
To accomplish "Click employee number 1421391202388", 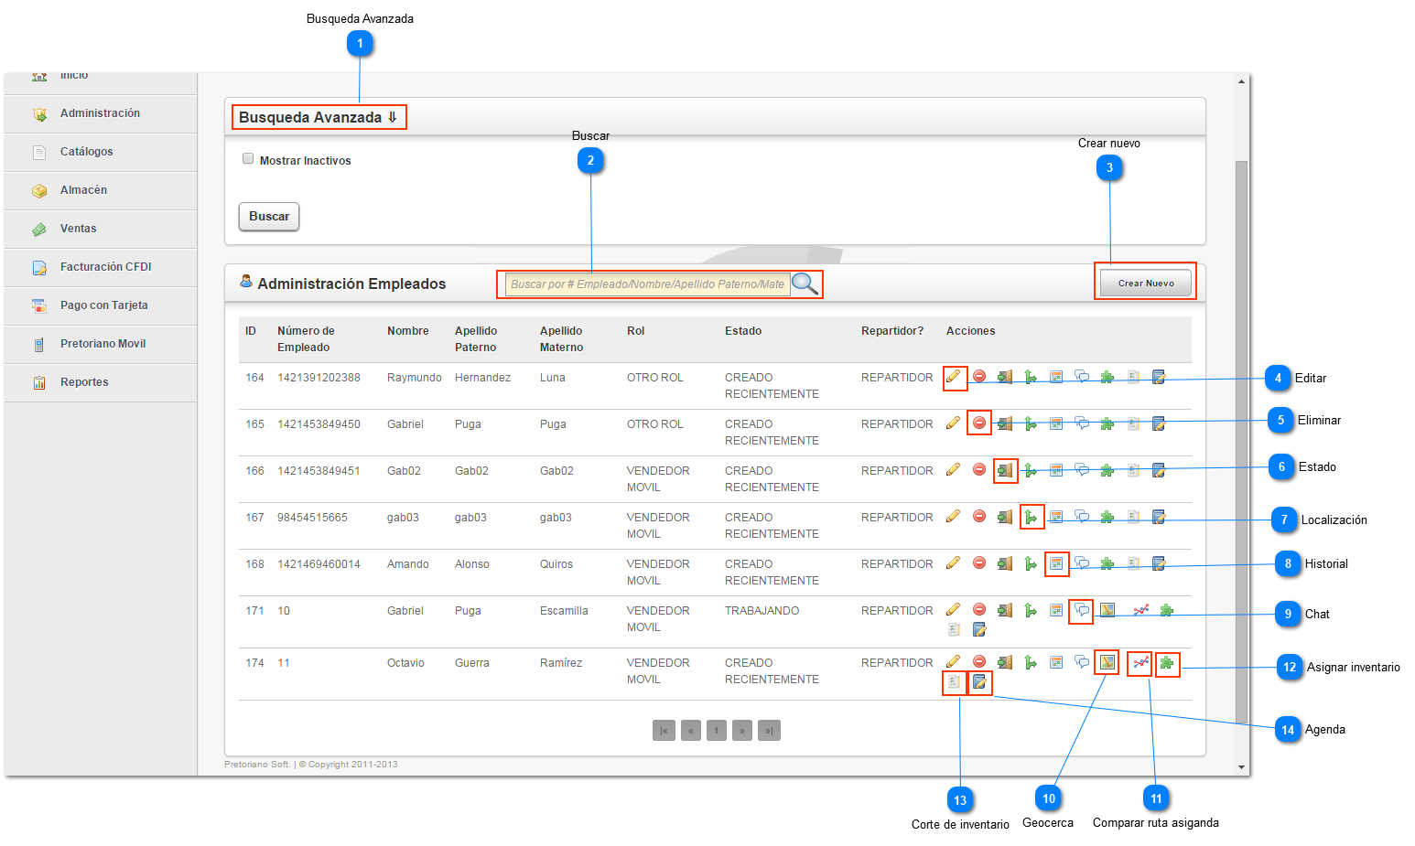I will pos(319,378).
